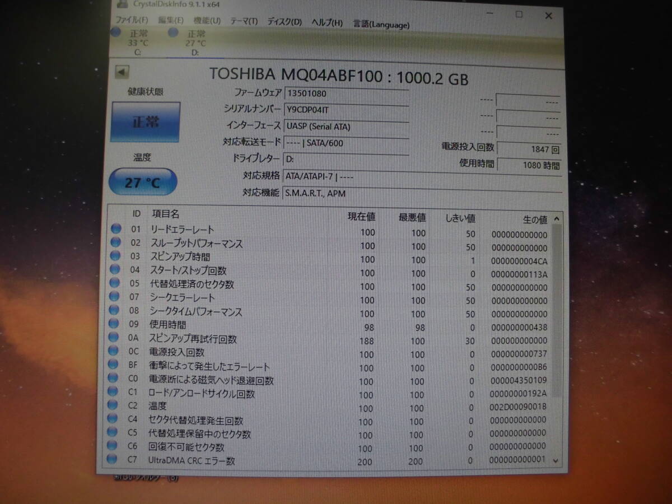This screenshot has height=504, width=672.
Task: Click the status circle for 衝撃によって発生したエラーレート
Action: pyautogui.click(x=114, y=364)
